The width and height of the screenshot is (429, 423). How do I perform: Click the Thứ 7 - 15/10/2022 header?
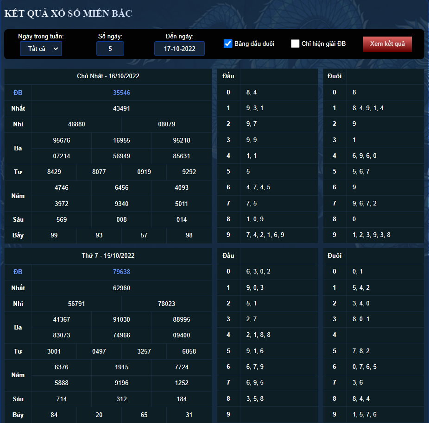[x=108, y=255]
